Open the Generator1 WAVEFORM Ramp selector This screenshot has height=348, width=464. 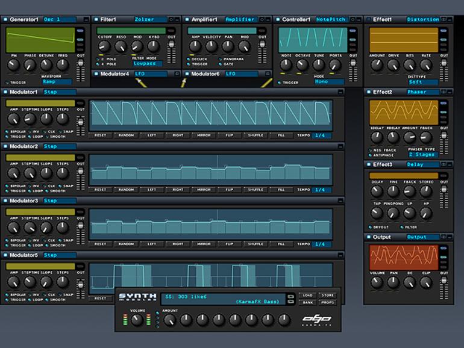57,82
